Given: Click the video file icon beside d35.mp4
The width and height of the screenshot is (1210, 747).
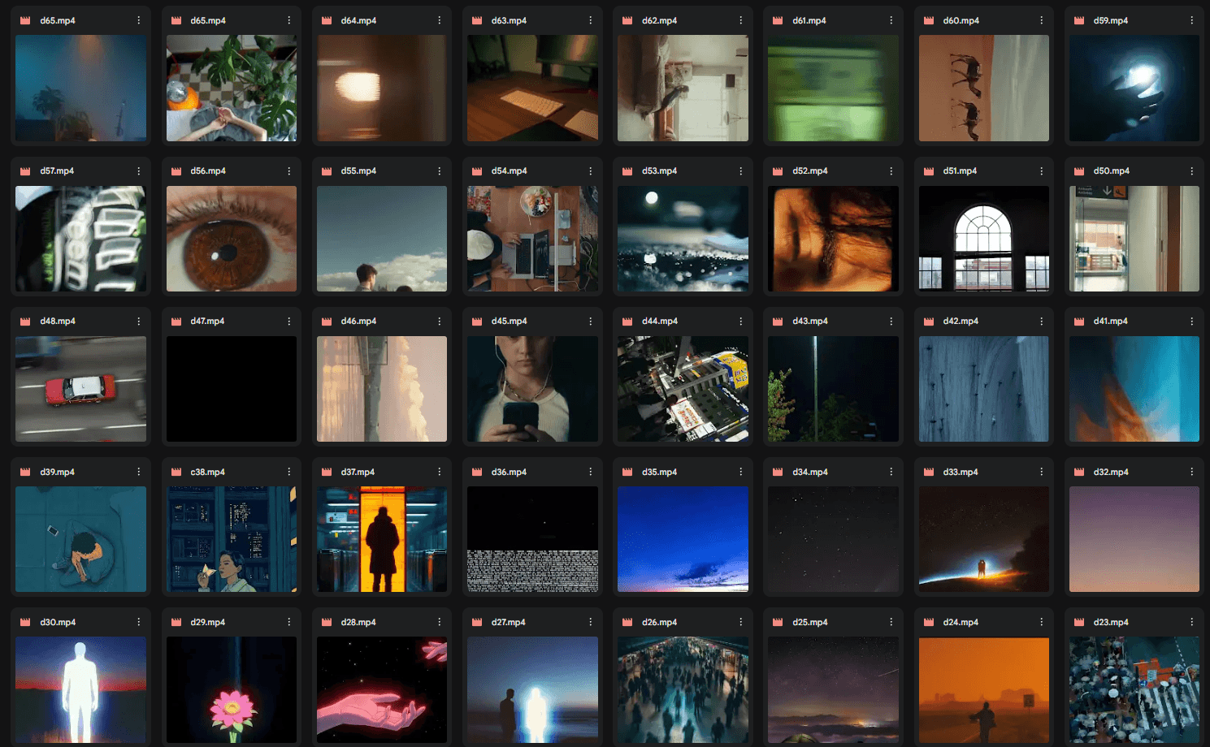Looking at the screenshot, I should [627, 472].
